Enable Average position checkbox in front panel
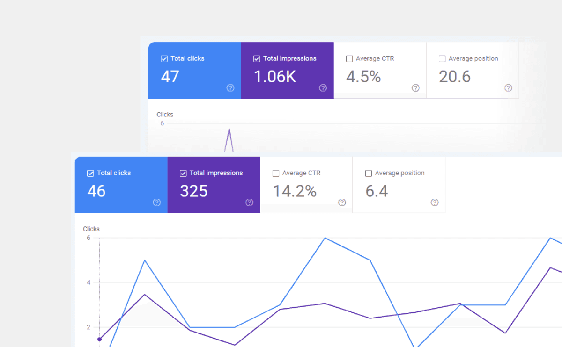 pyautogui.click(x=369, y=173)
